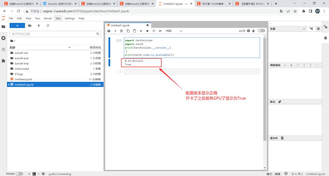329x176 pixels.
Task: Open the Settings menu
Action: pyautogui.click(x=70, y=18)
